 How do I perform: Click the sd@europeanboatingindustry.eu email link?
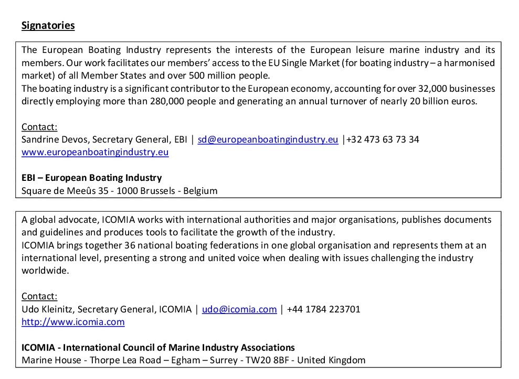point(268,139)
